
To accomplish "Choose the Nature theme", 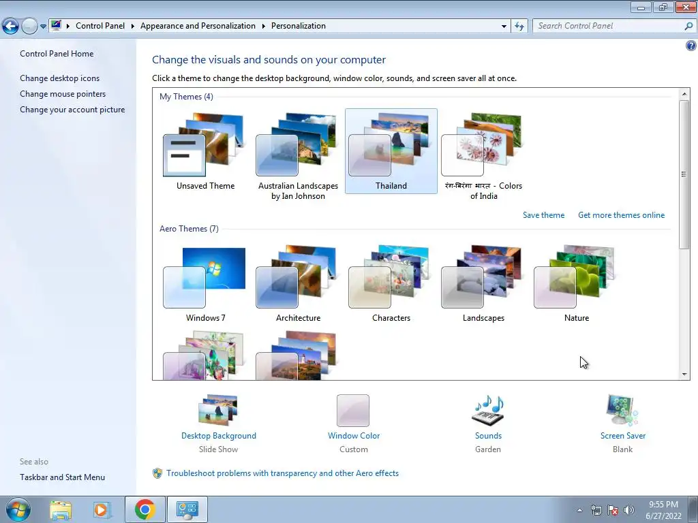I will [x=576, y=283].
